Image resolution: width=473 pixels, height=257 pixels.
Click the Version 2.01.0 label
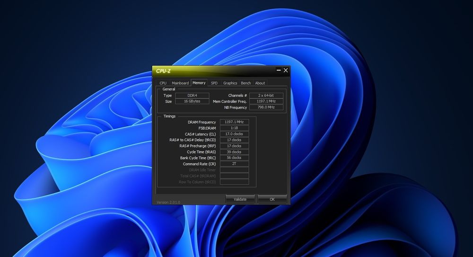tap(168, 203)
